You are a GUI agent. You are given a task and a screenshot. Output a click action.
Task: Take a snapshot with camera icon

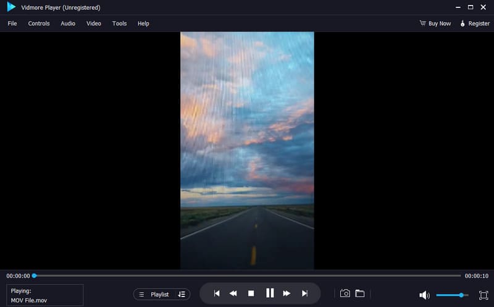pos(345,293)
